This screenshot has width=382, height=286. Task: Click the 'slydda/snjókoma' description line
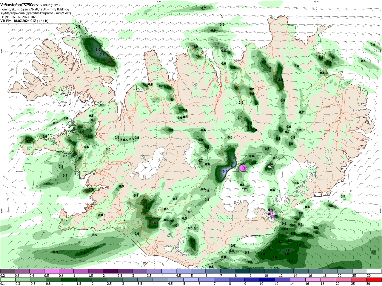tap(36, 13)
